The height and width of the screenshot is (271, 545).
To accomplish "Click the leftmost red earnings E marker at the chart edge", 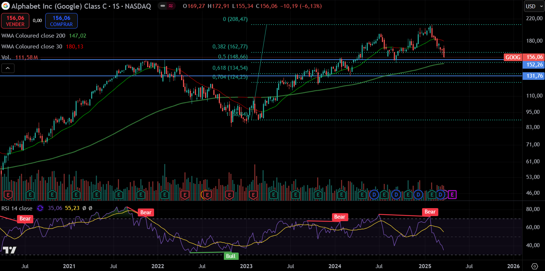I will click(x=8, y=195).
